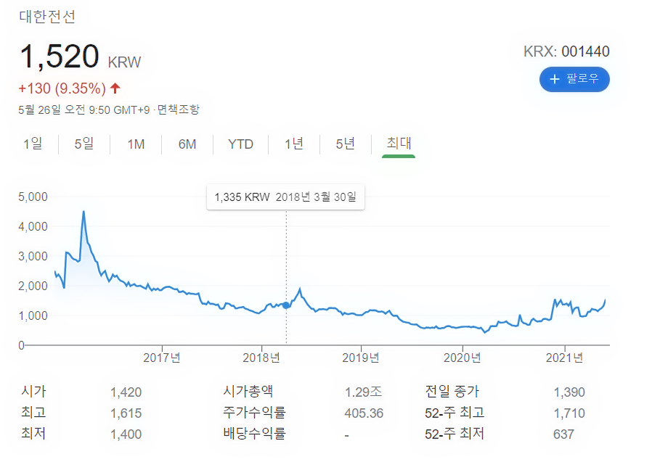This screenshot has height=462, width=660.
Task: Click the 52-주 최고 label
Action: point(455,413)
